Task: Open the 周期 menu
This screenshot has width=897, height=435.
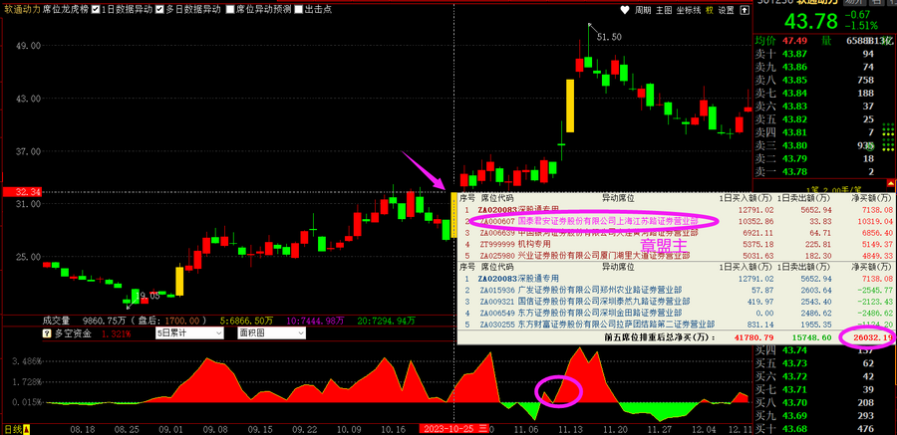Action: point(643,10)
